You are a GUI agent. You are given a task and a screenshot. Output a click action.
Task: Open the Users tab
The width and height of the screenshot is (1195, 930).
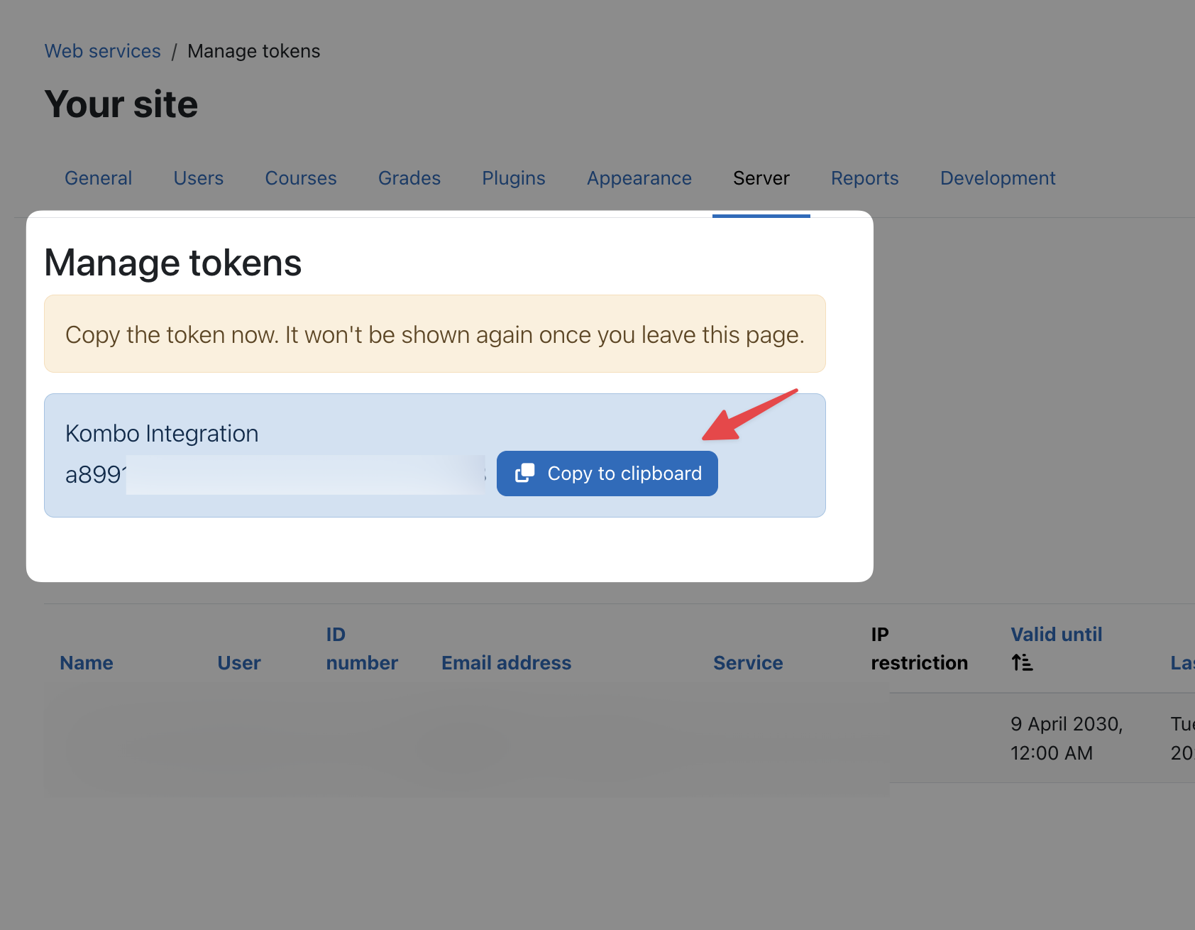coord(198,178)
